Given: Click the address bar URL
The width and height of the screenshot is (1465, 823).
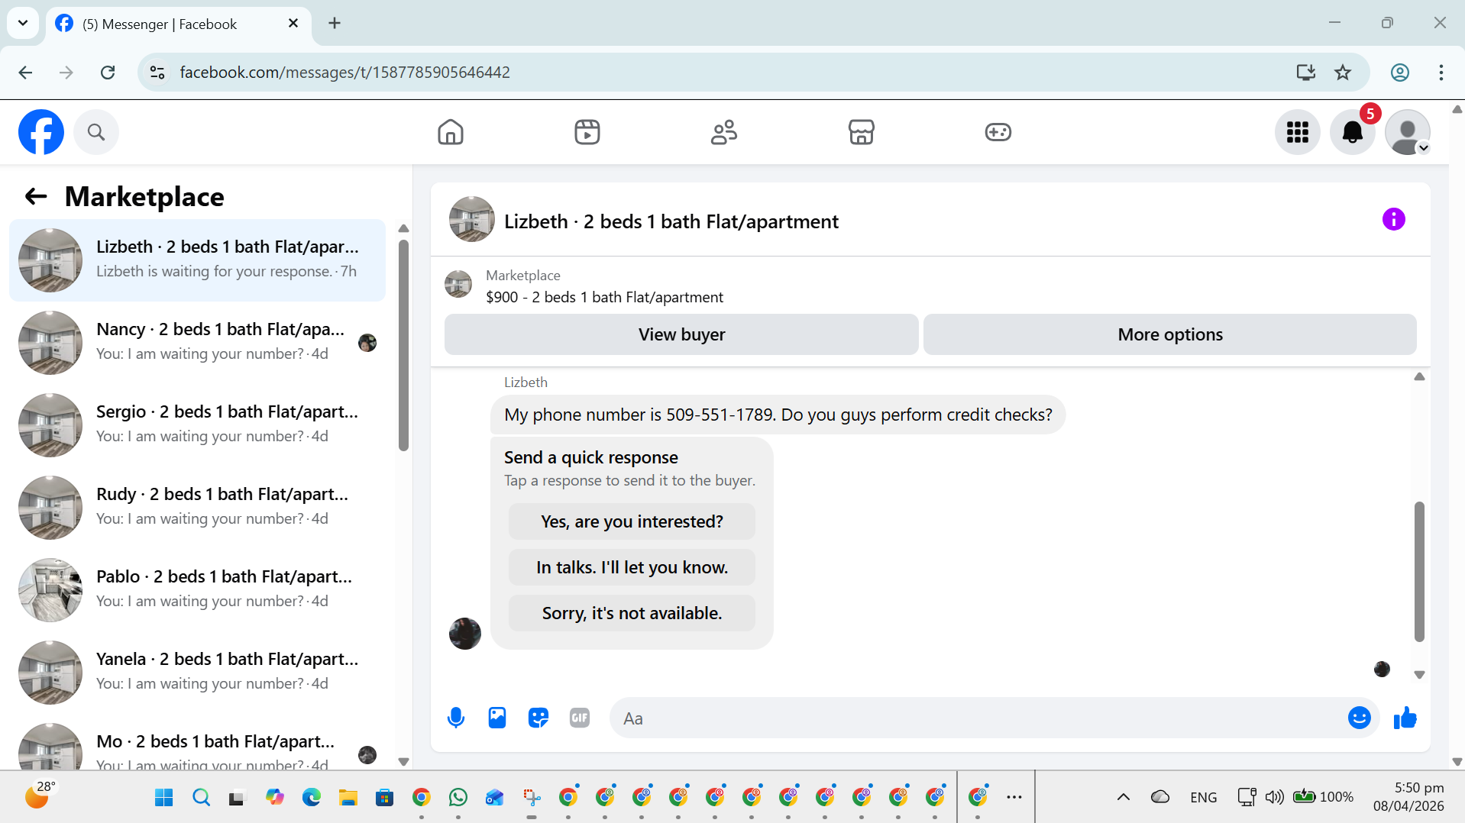Looking at the screenshot, I should click(344, 73).
